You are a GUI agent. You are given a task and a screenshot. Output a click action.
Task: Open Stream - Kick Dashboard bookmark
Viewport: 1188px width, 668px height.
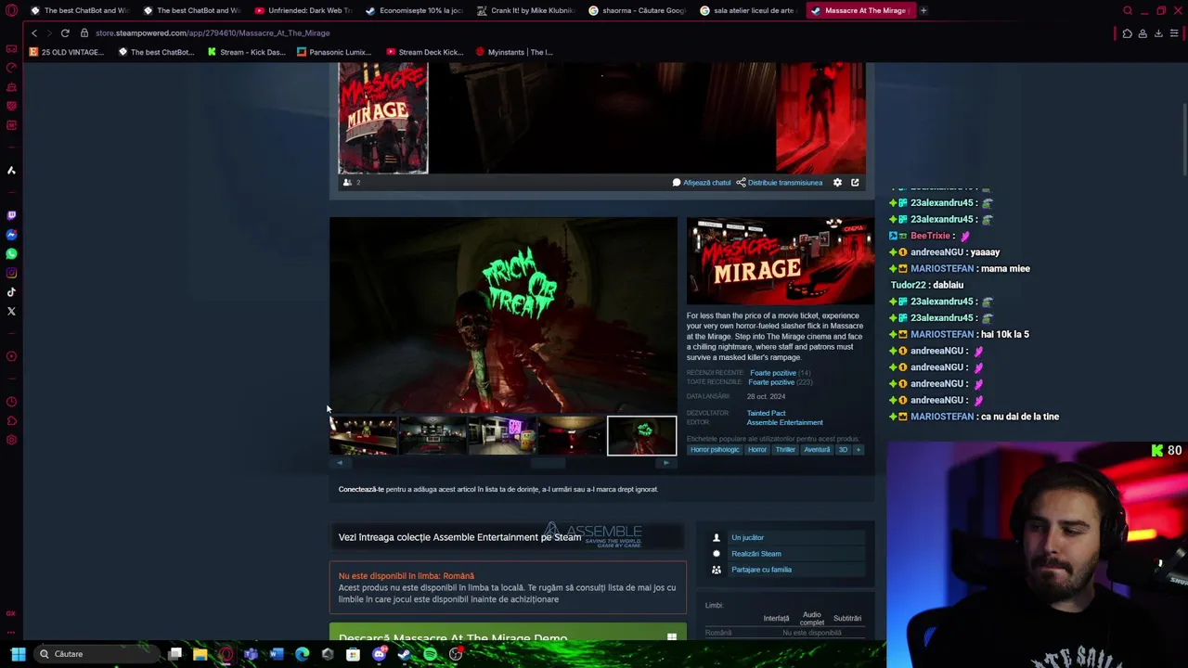click(247, 52)
